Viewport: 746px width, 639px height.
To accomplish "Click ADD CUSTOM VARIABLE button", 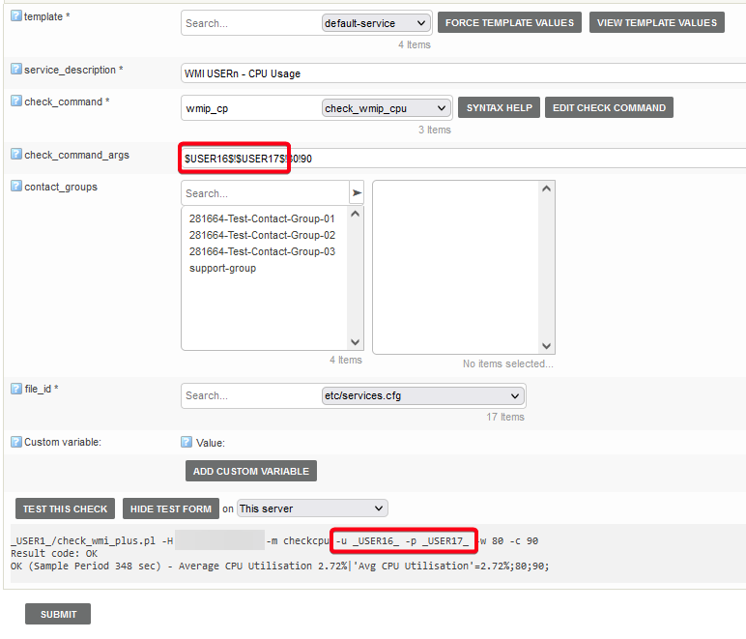I will pos(250,471).
